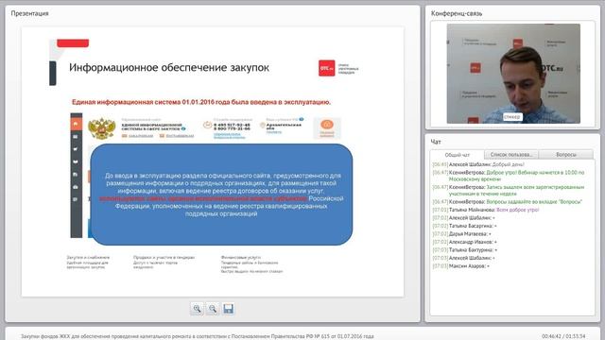The width and height of the screenshot is (605, 340).
Task: Click the спикер label on the video
Action: [512, 116]
